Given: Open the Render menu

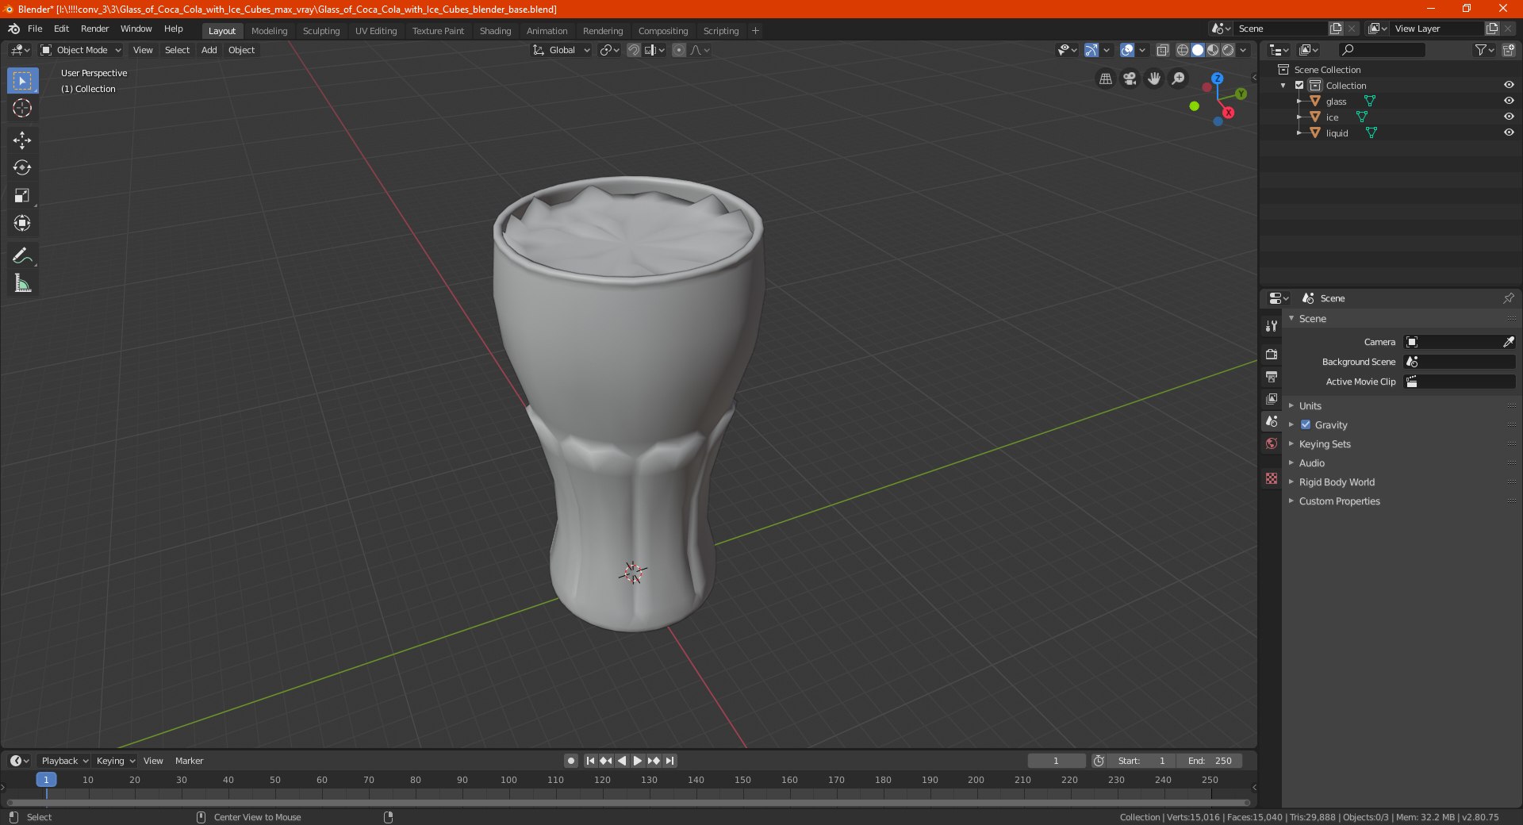Looking at the screenshot, I should click(94, 29).
